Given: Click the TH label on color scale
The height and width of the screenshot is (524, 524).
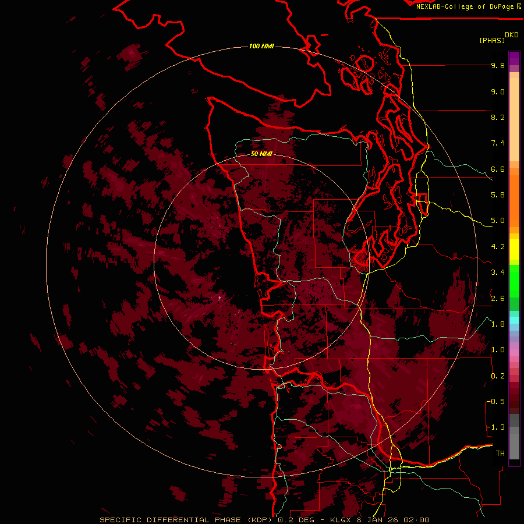Looking at the screenshot, I should [x=500, y=454].
